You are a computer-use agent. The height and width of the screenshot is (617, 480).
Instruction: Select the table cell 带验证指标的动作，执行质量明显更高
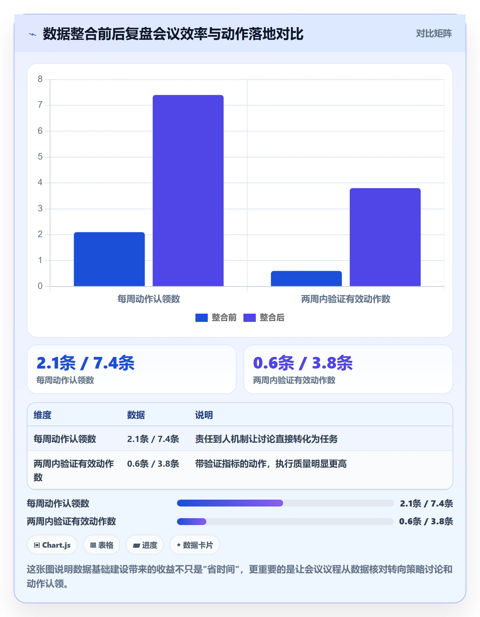point(271,464)
